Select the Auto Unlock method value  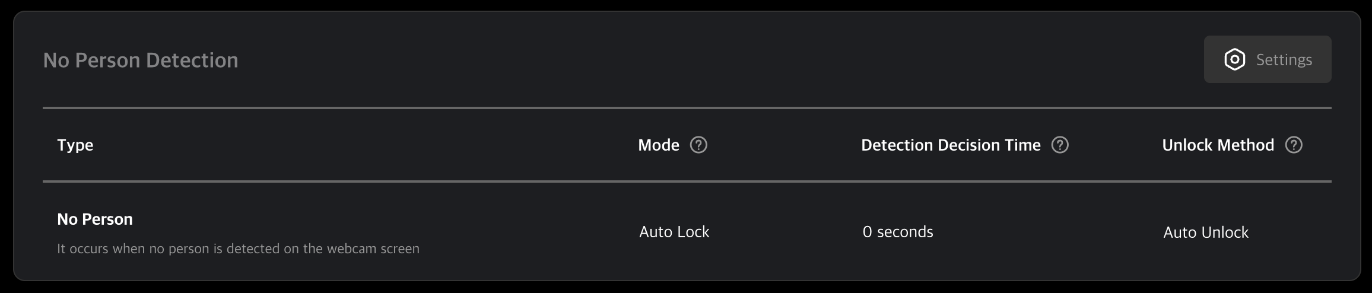tap(1206, 233)
